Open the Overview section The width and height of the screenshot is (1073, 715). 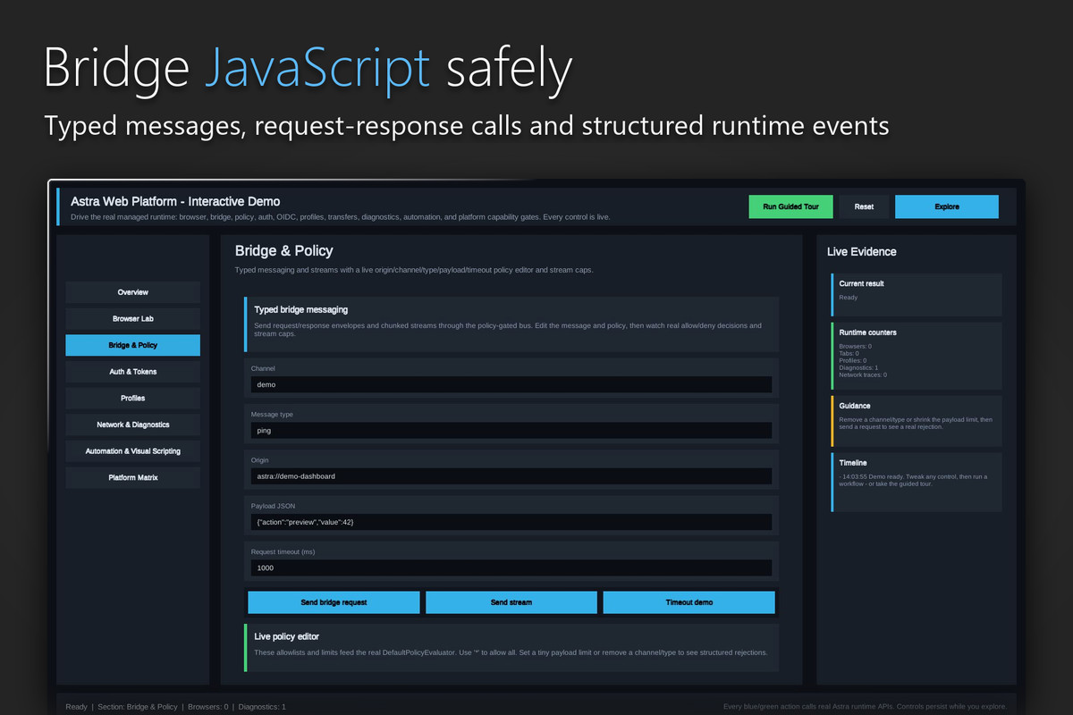[x=132, y=292]
